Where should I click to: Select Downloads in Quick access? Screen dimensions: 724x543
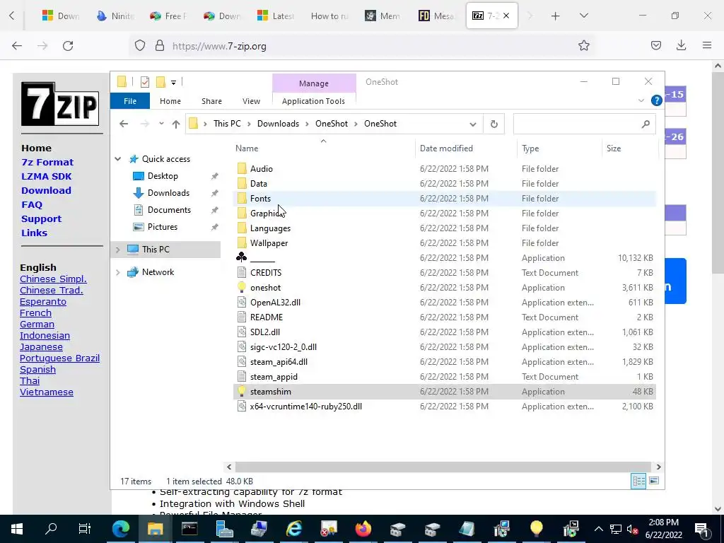click(x=168, y=193)
